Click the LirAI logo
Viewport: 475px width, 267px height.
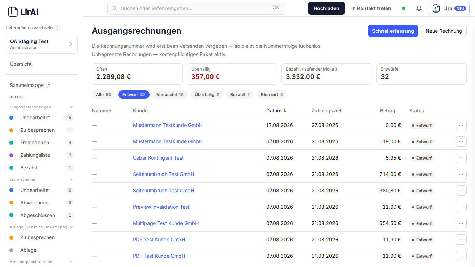point(23,12)
